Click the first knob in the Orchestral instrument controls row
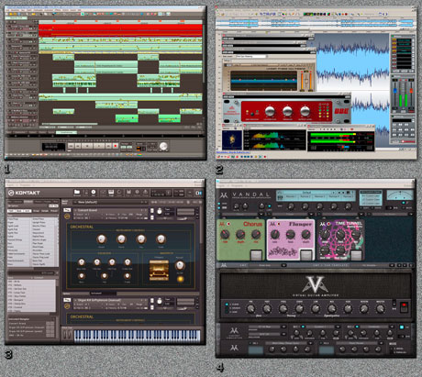 (101, 239)
